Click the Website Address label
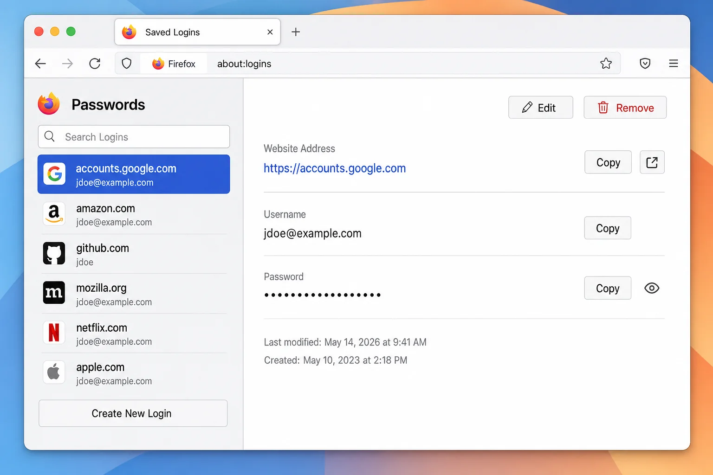 299,148
